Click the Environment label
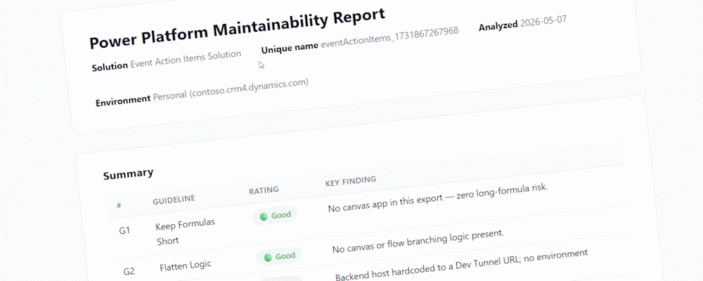The height and width of the screenshot is (281, 703). click(x=123, y=100)
